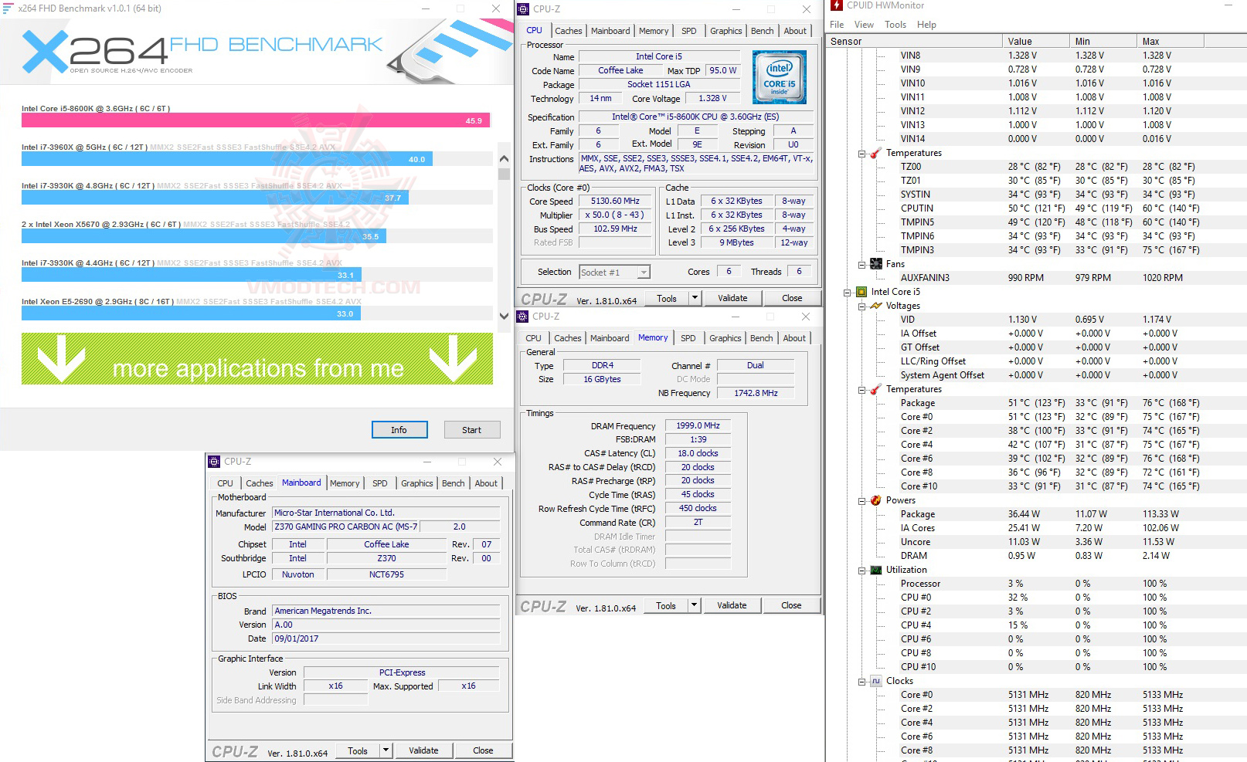Open the Memory tab in the CPU-Z window showing Motherboard info

[x=345, y=483]
